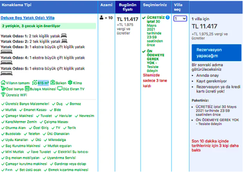
Task: Click the bed icon beside Yatak Odası 1
Action: click(64, 36)
